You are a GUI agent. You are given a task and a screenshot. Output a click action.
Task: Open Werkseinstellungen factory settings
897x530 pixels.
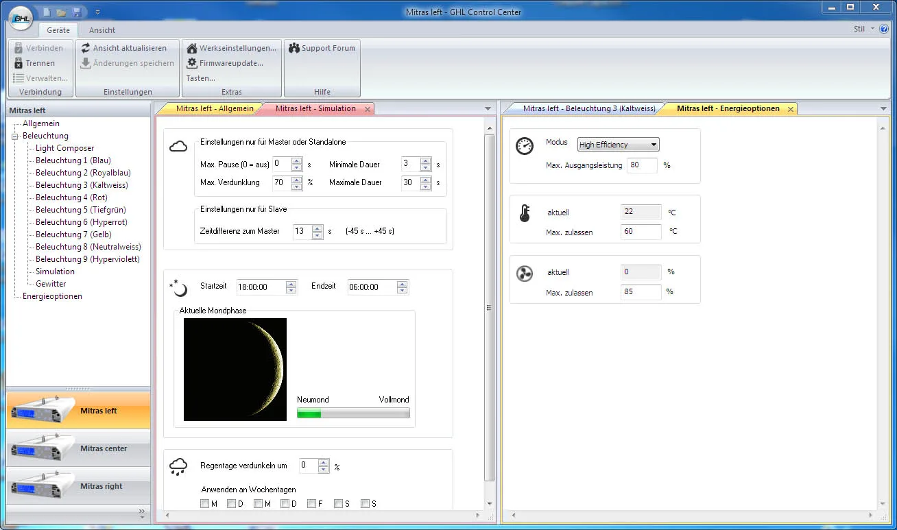[x=231, y=48]
